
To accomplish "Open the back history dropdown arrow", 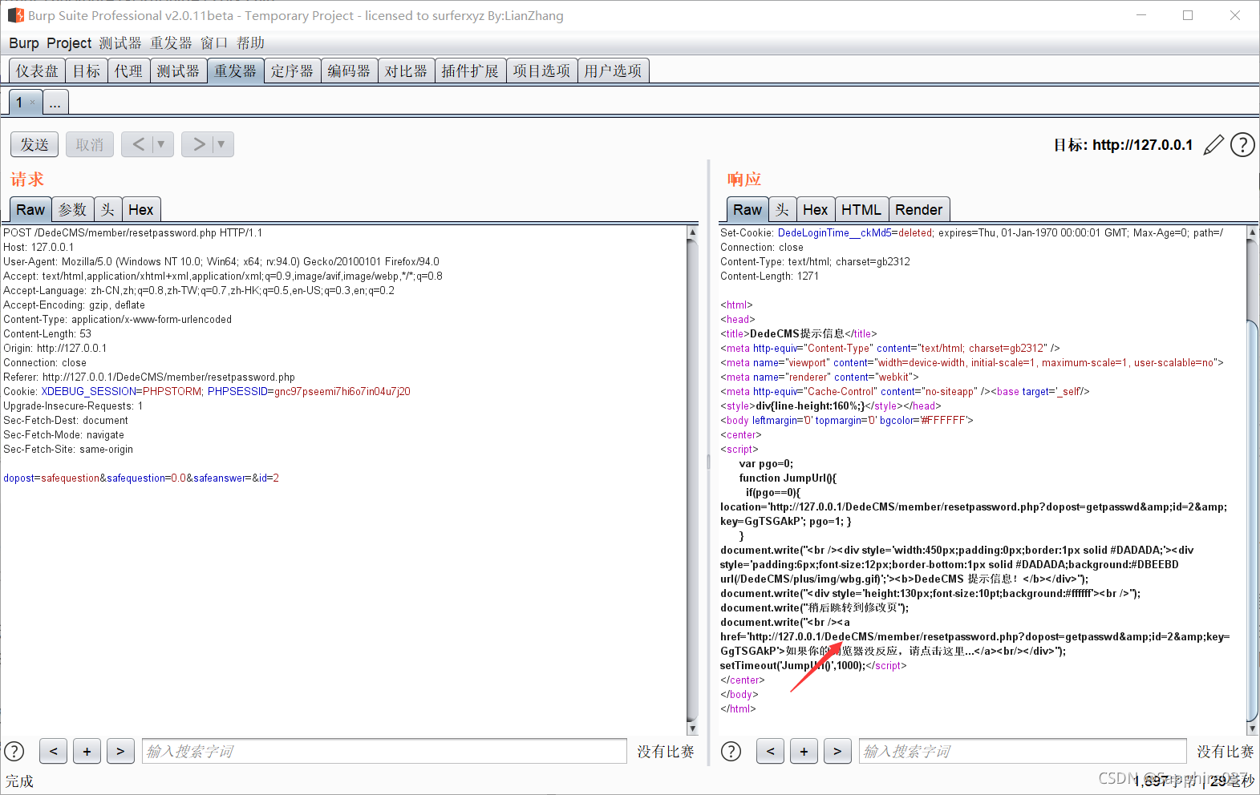I will [x=161, y=145].
